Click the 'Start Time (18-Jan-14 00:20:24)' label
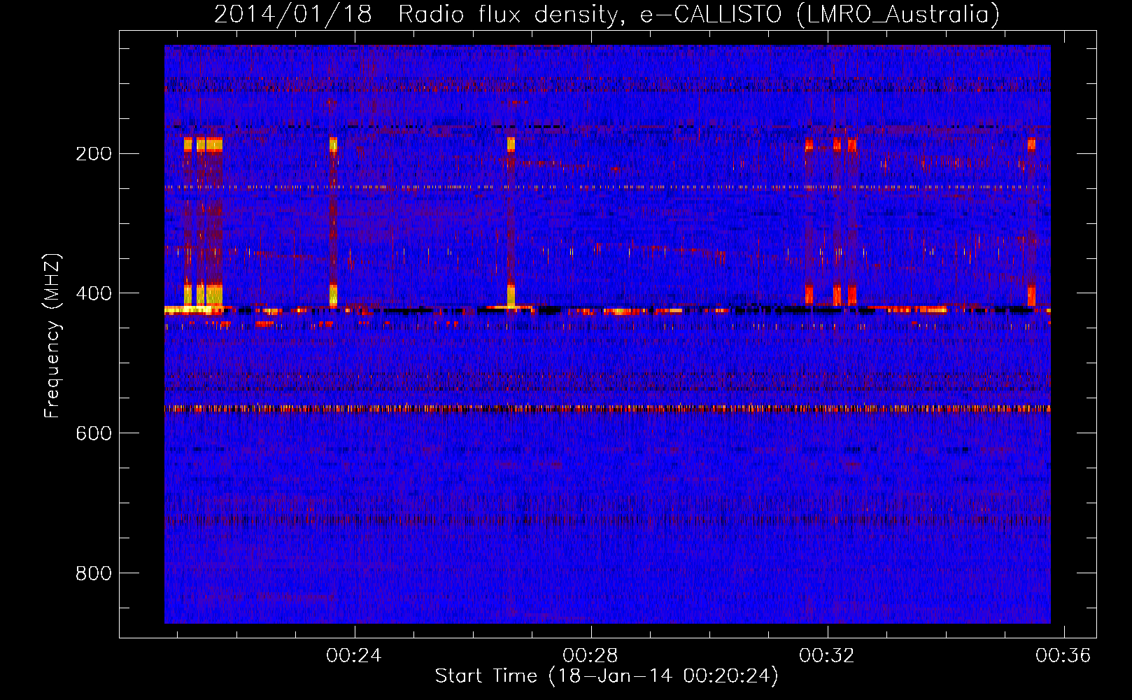 click(607, 676)
